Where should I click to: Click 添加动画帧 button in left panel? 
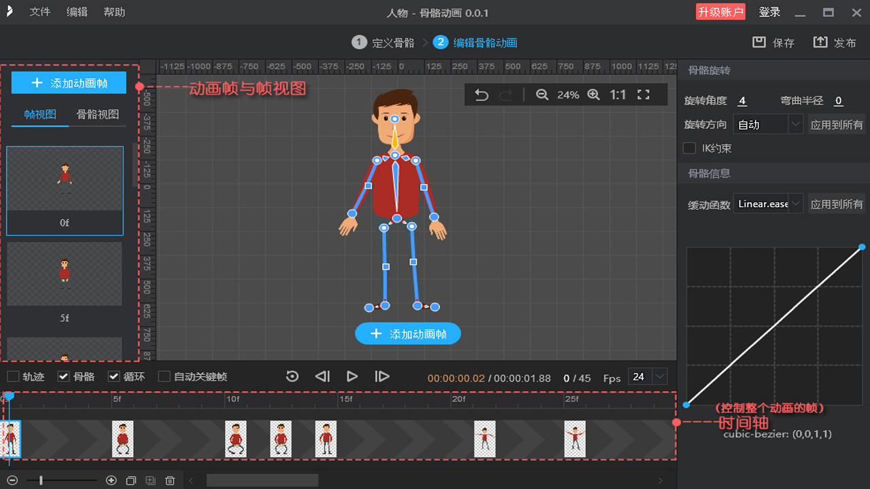point(69,83)
